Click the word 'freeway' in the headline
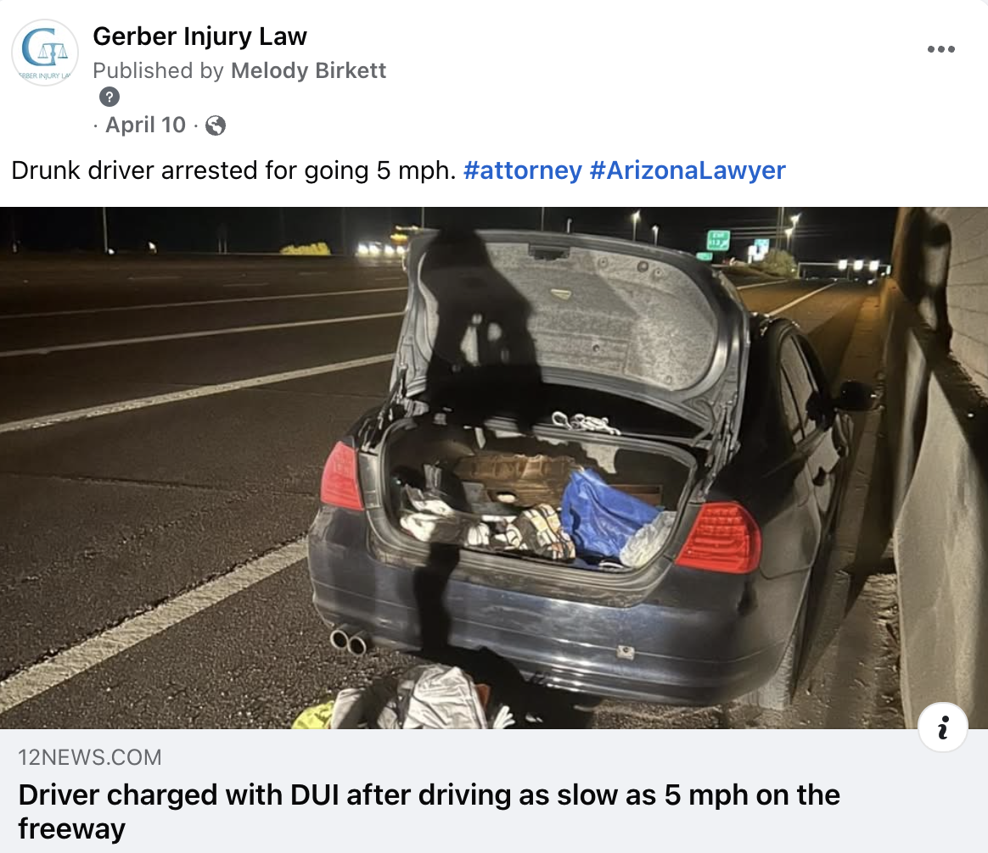This screenshot has height=853, width=988. tap(72, 828)
